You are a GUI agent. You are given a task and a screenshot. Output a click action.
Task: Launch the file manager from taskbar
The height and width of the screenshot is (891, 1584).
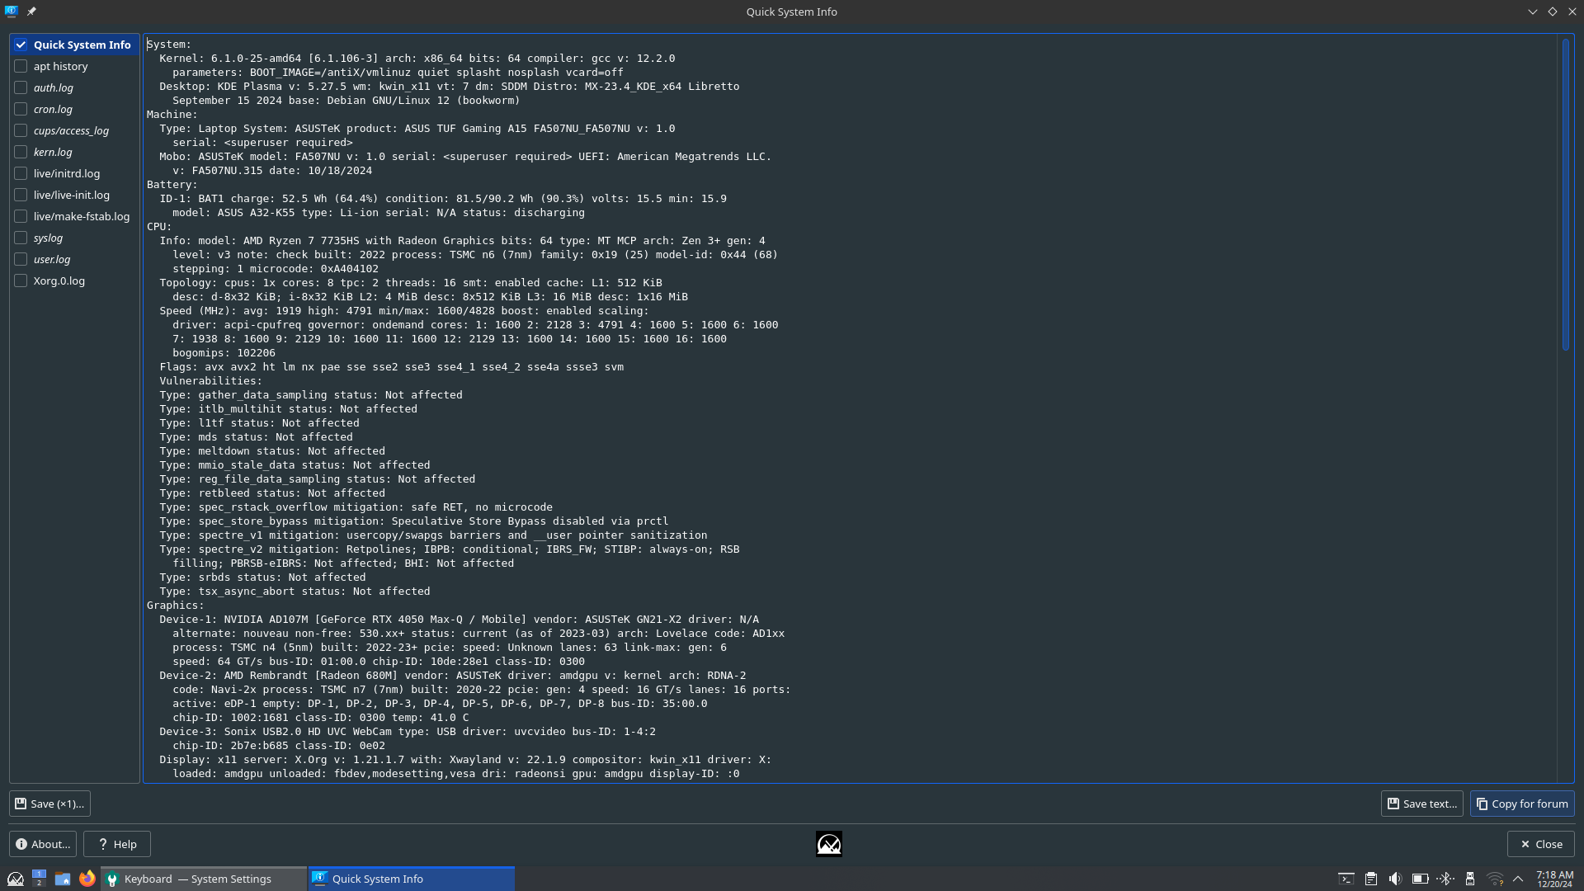63,879
